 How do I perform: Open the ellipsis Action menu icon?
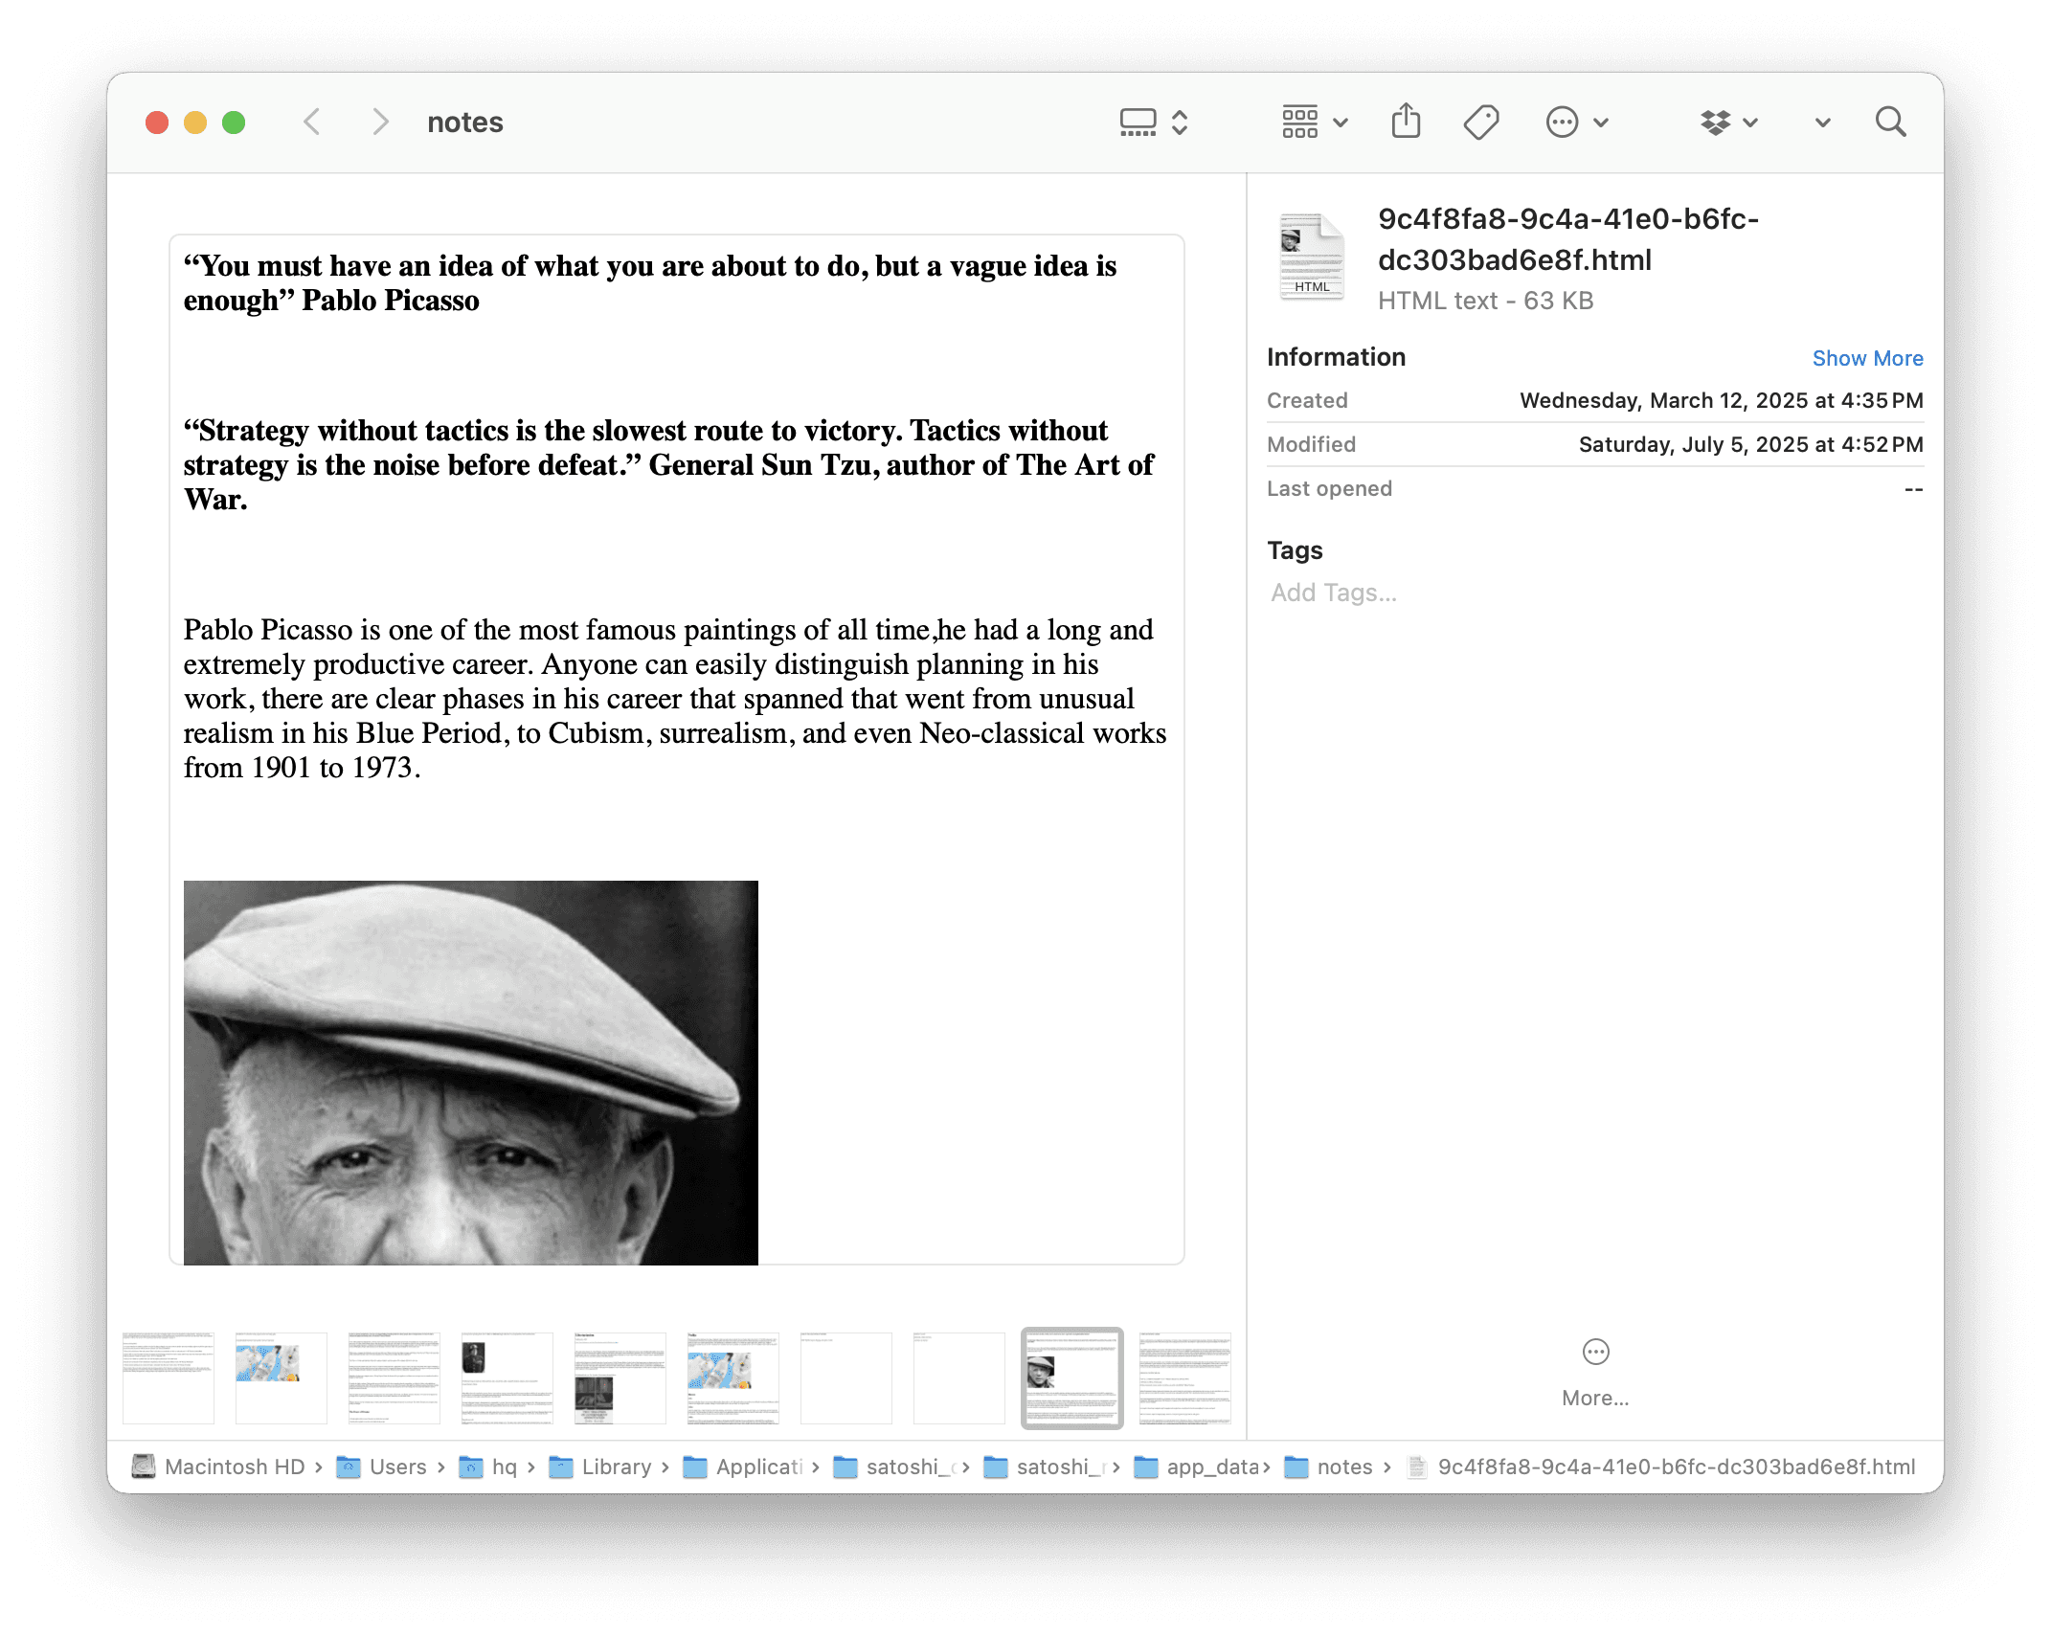(1562, 123)
